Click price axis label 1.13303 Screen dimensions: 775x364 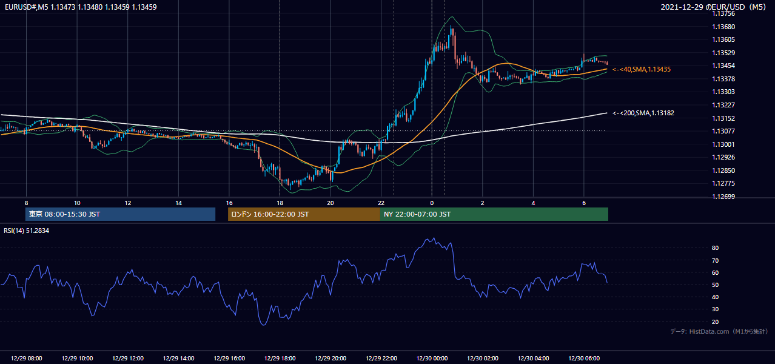click(x=723, y=92)
